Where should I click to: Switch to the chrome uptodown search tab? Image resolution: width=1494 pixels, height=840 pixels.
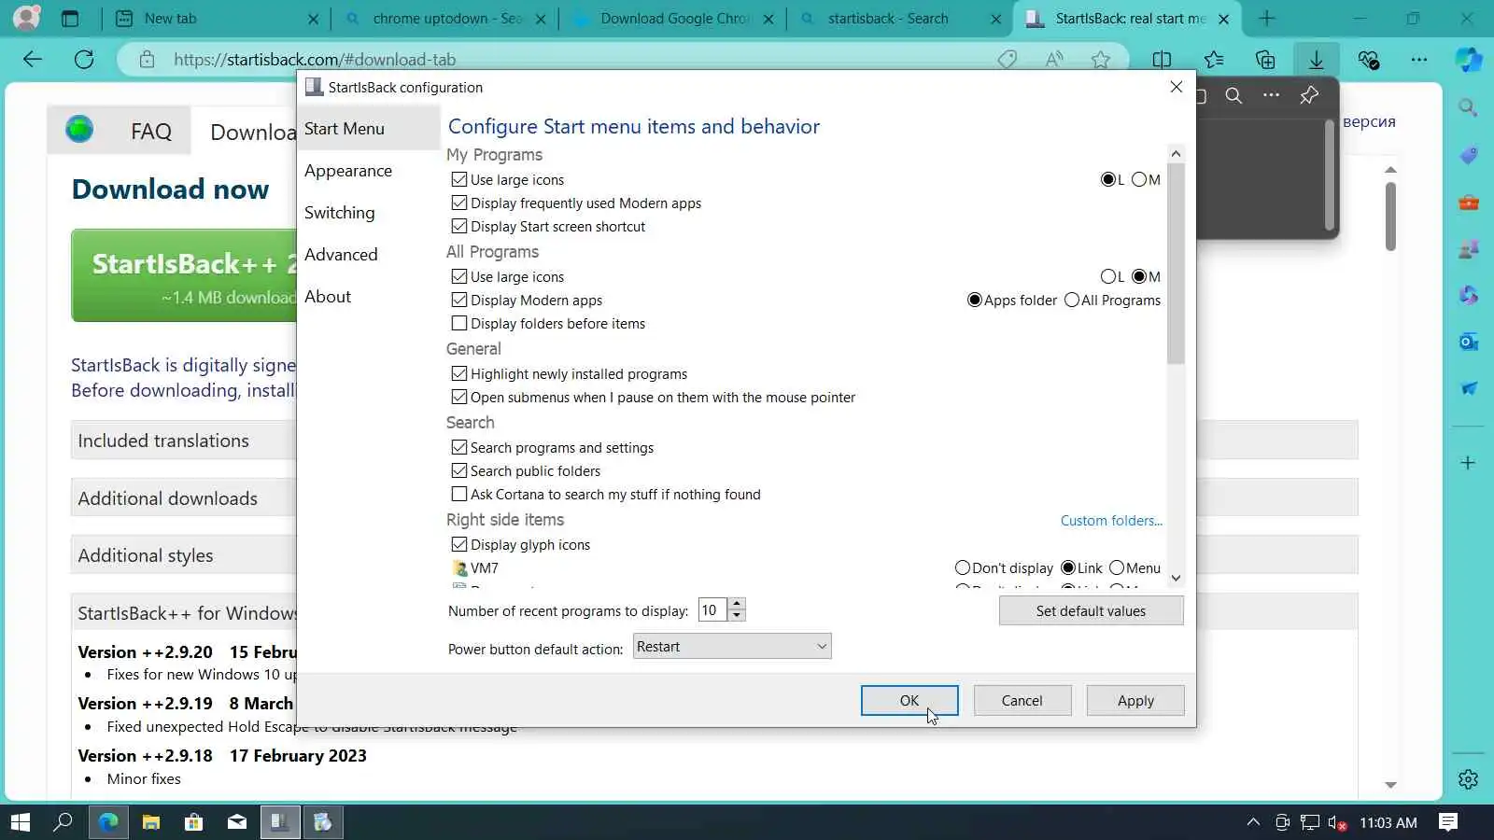point(444,19)
